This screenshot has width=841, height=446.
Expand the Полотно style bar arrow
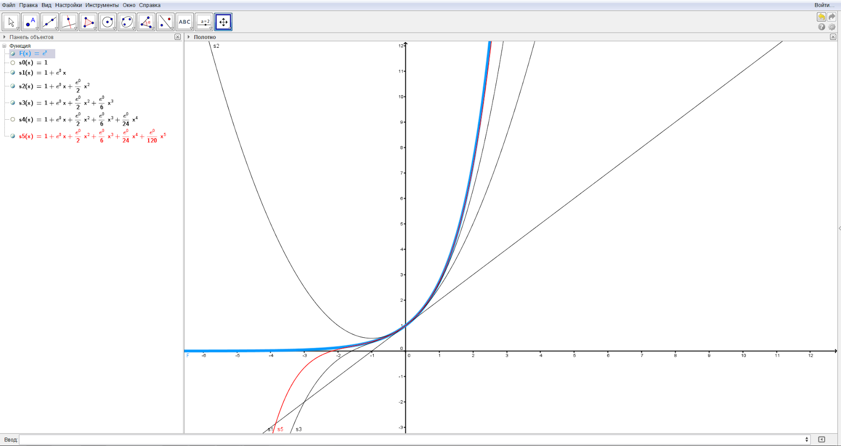(x=189, y=37)
